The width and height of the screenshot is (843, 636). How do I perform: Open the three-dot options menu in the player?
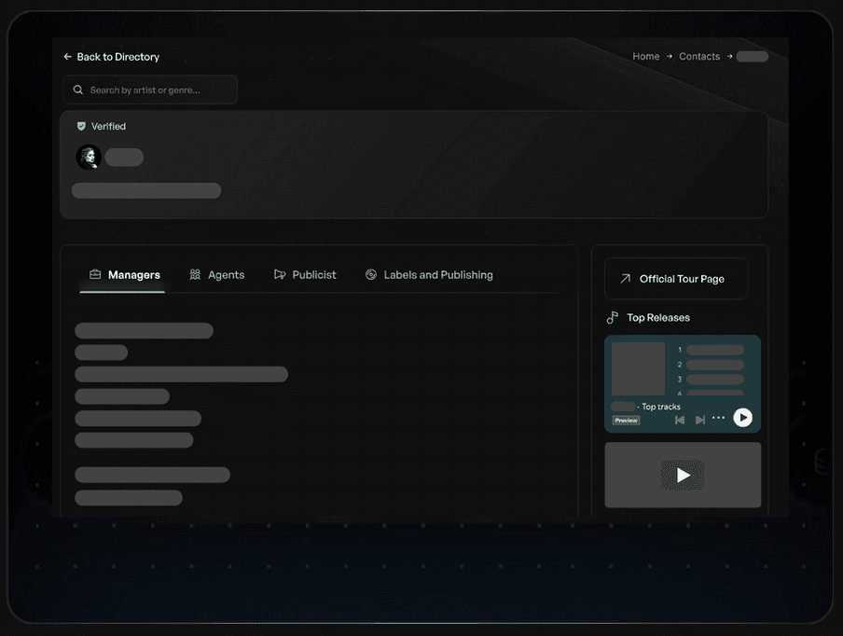pos(718,419)
